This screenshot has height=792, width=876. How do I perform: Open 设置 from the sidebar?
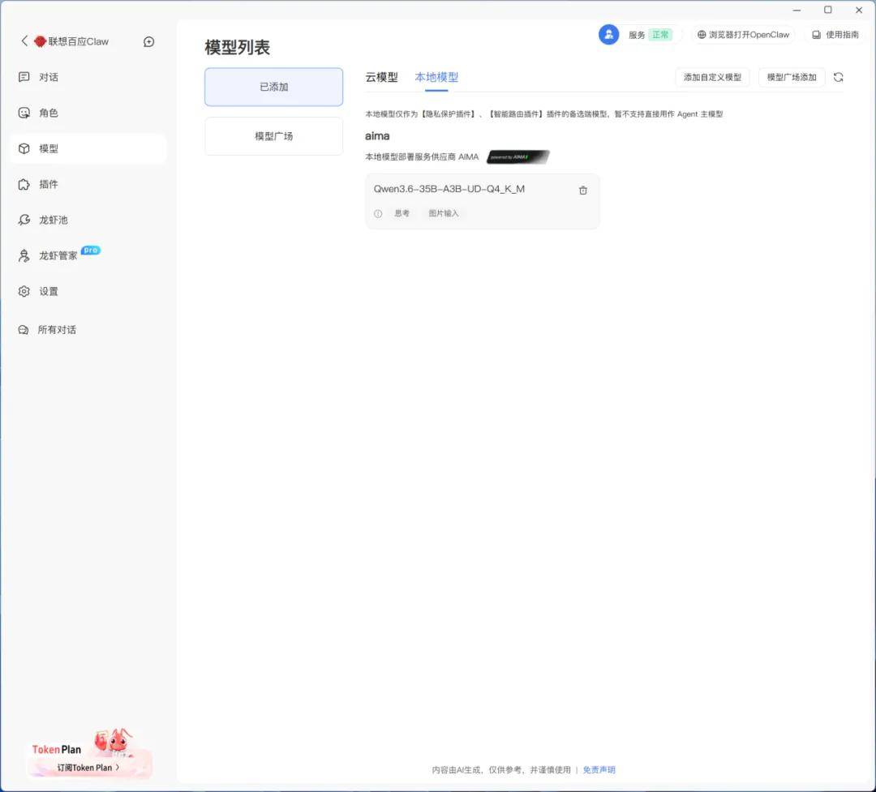pos(88,292)
